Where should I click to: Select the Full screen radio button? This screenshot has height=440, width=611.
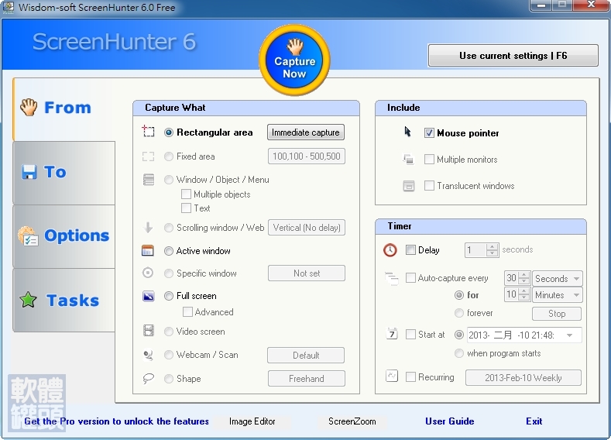point(168,296)
